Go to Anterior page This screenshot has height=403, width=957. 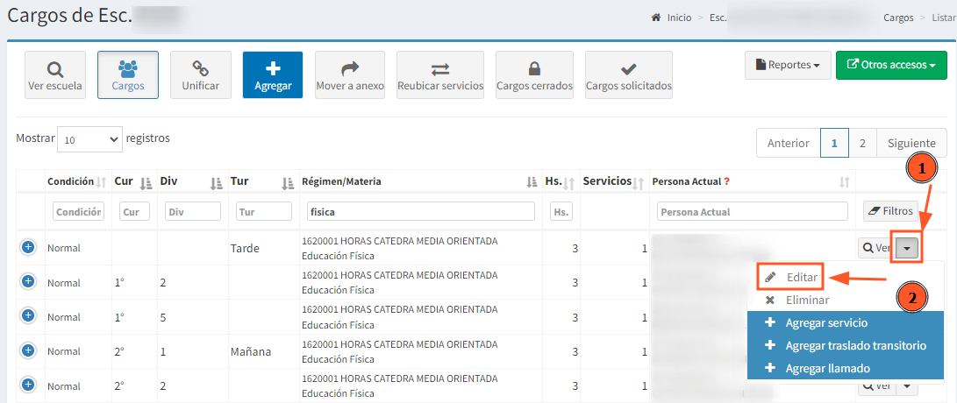[789, 144]
